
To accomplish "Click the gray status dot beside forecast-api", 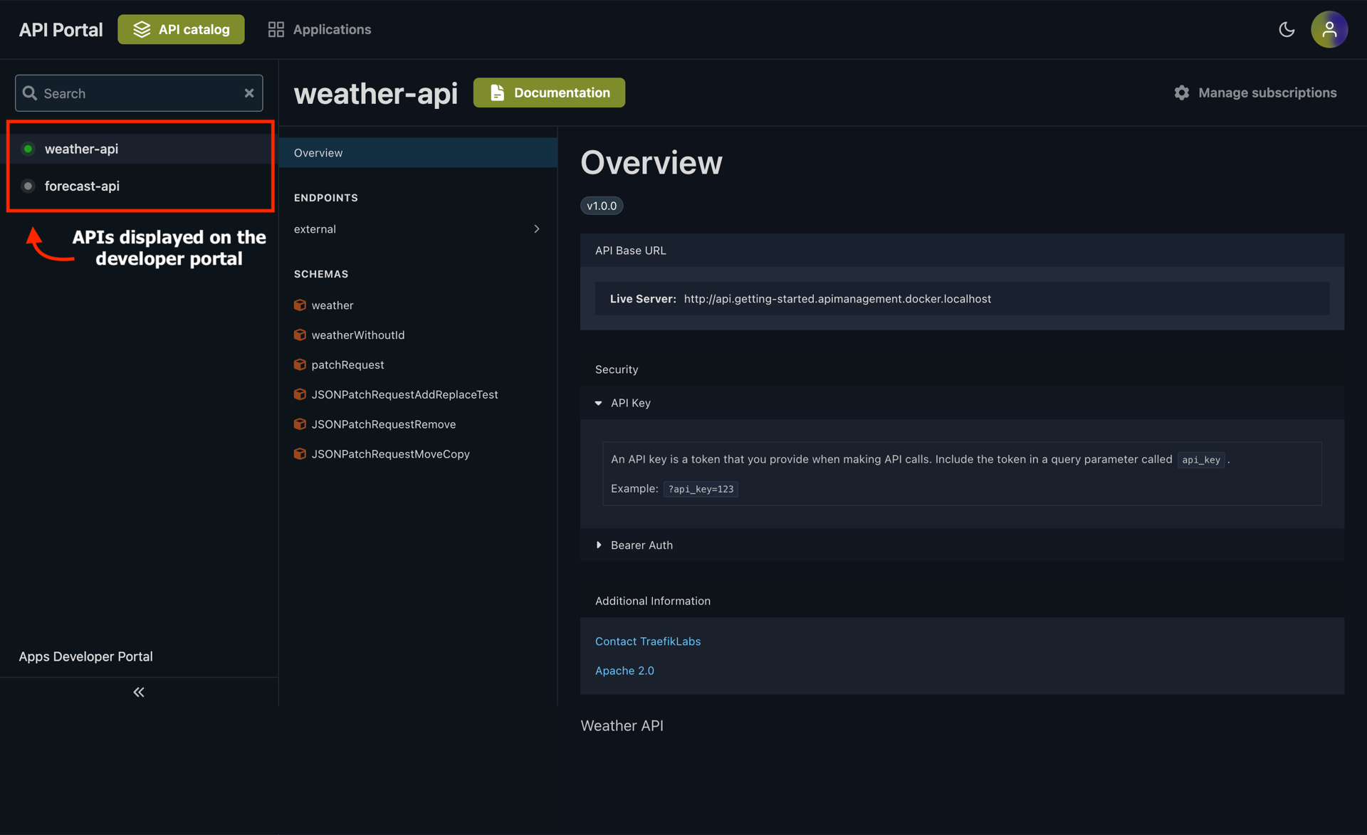I will pos(28,186).
